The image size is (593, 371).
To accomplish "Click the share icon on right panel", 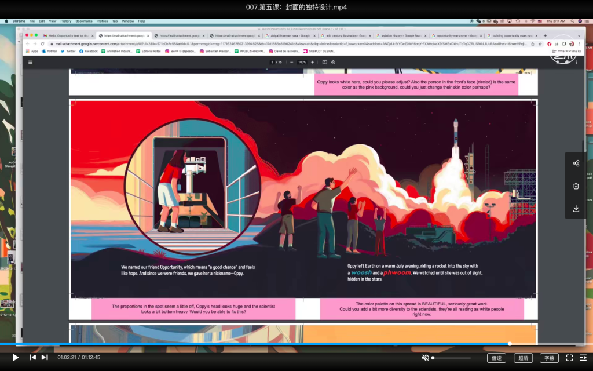I will pos(576,163).
